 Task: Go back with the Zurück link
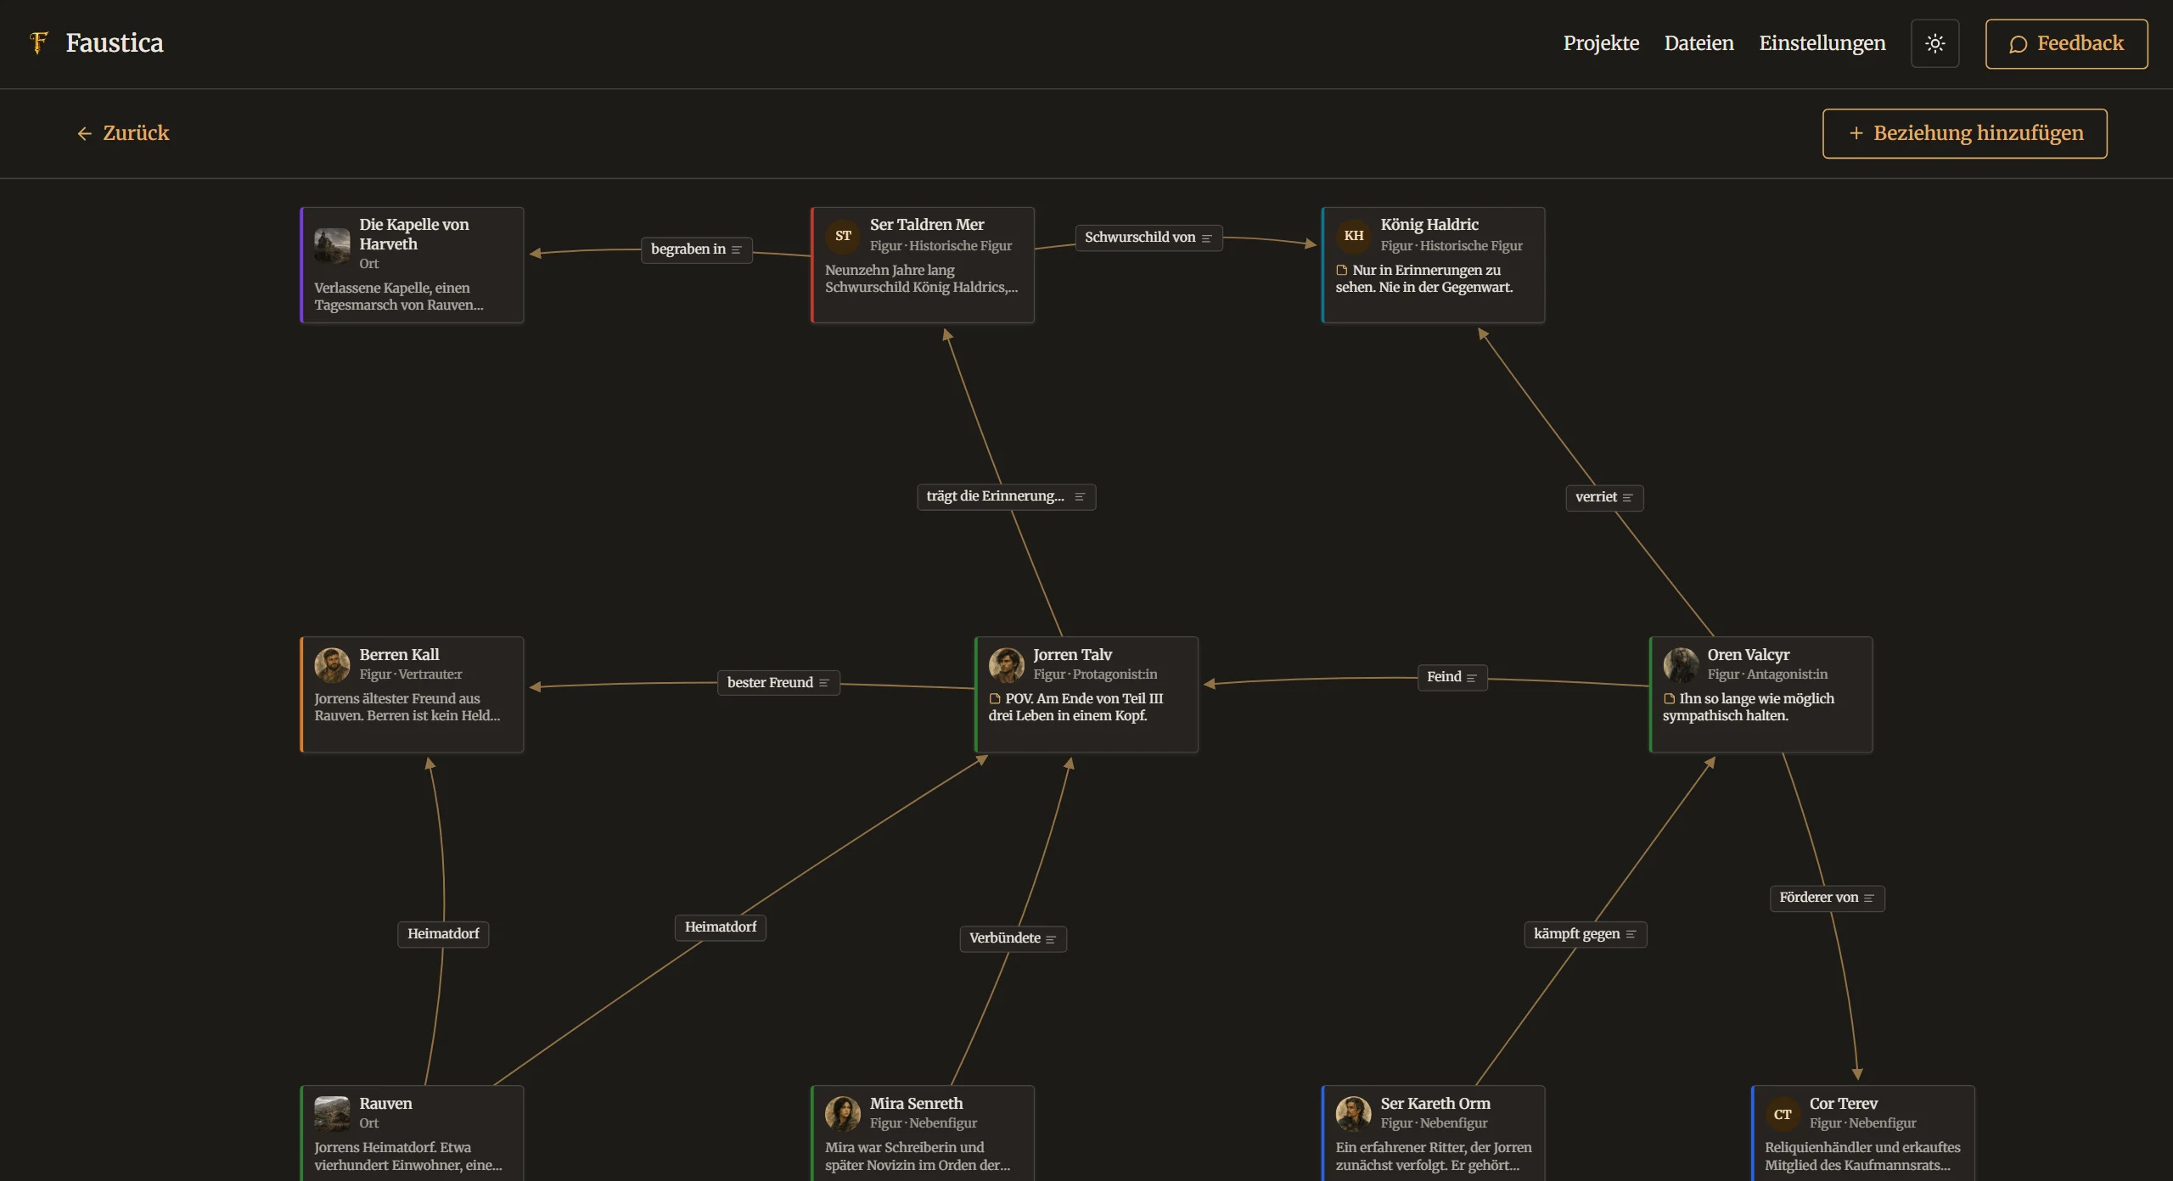(123, 133)
